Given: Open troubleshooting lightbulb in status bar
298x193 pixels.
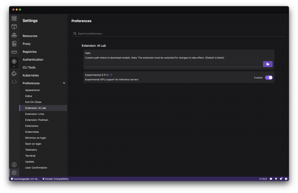Looking at the screenshot, I should pos(276,179).
